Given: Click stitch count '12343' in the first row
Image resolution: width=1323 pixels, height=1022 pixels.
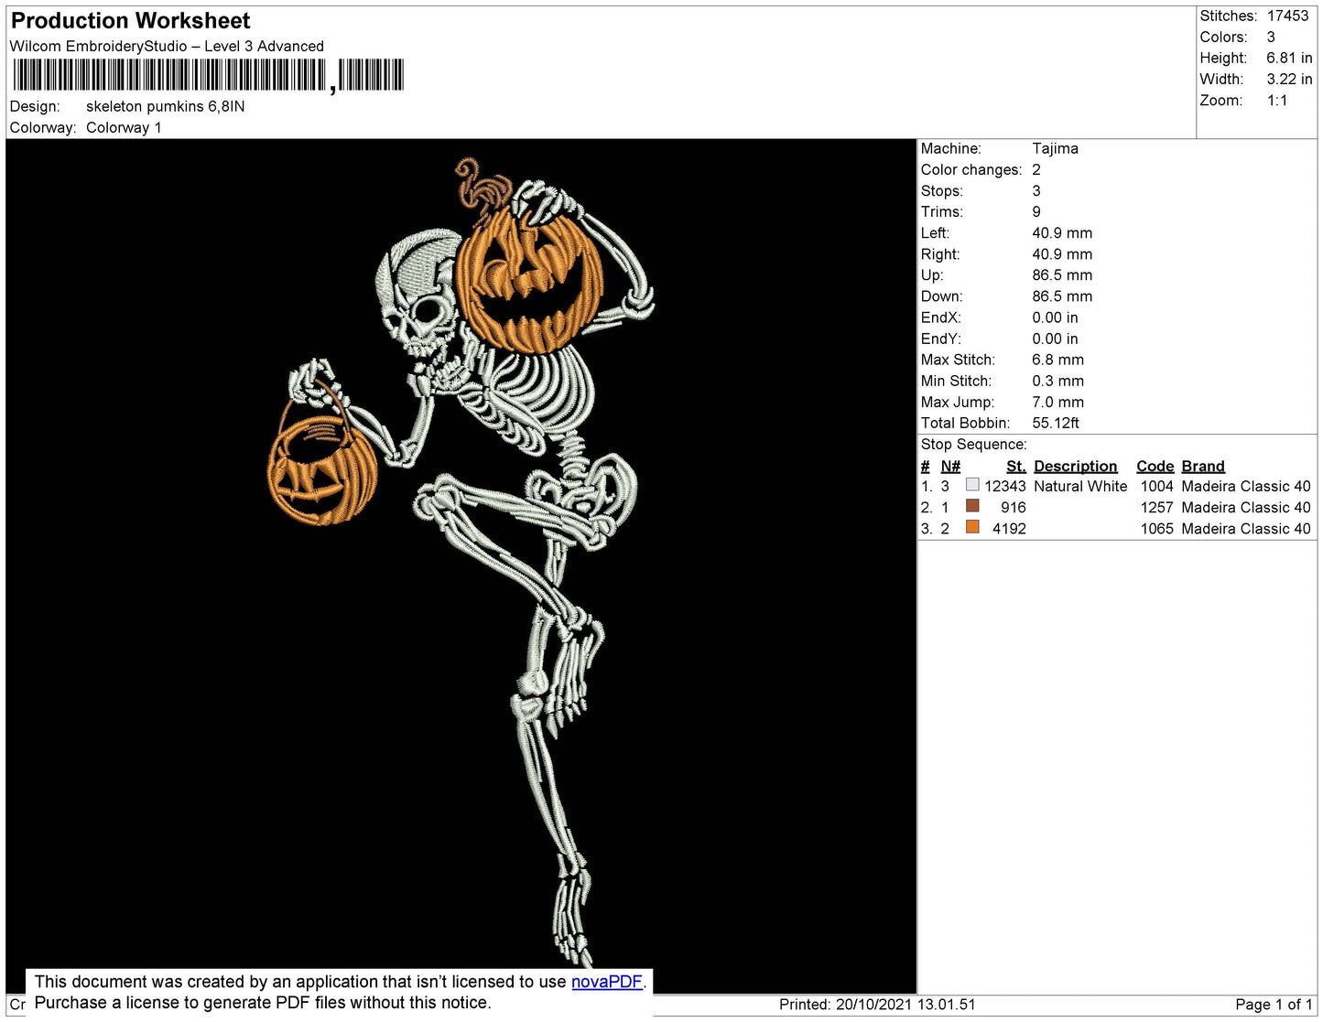Looking at the screenshot, I should click(x=1005, y=486).
